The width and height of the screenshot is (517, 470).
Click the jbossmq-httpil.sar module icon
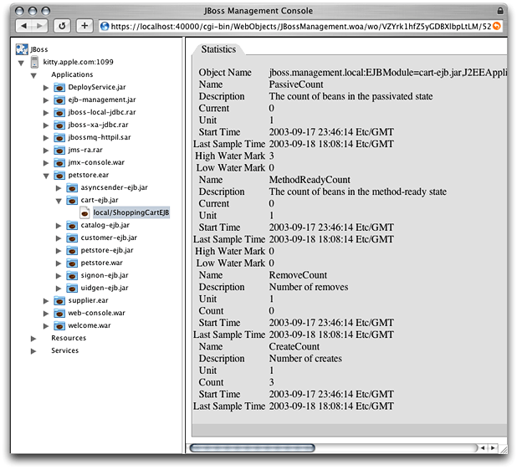pos(59,137)
